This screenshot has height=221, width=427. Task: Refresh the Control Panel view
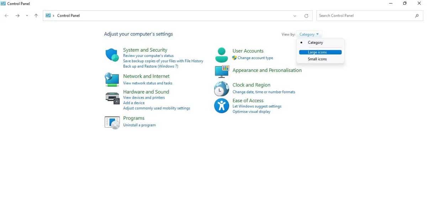(x=306, y=16)
